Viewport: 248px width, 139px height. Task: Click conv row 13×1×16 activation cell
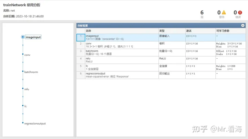pyautogui.click(x=200, y=45)
